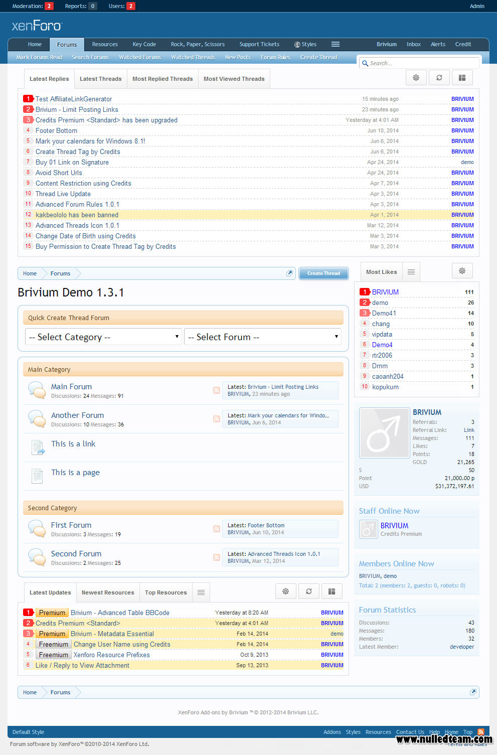Viewport: 497px width, 755px height.
Task: Open the thread Test AffiliateLinkGenerator
Action: click(74, 99)
